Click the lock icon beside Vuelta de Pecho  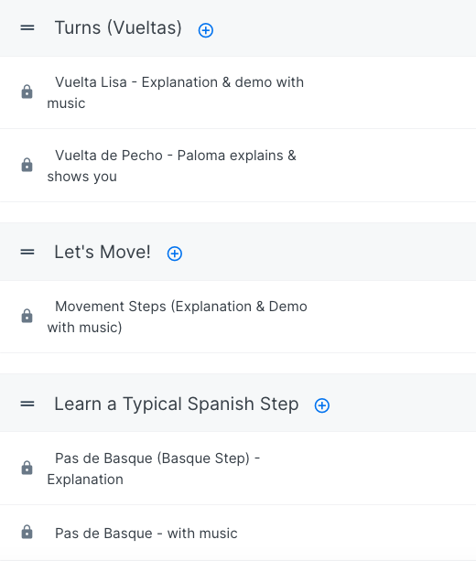coord(27,165)
